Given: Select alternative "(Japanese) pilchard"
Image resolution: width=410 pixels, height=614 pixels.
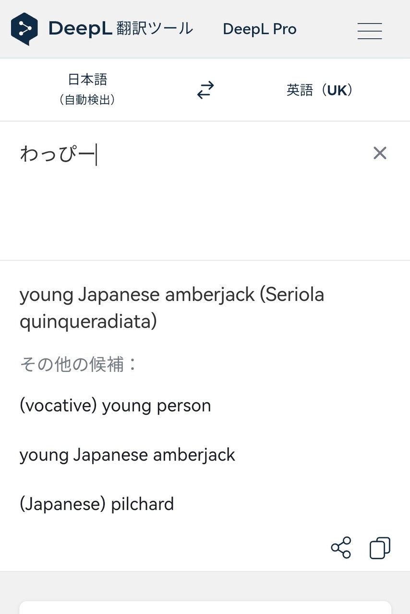Looking at the screenshot, I should pyautogui.click(x=96, y=504).
